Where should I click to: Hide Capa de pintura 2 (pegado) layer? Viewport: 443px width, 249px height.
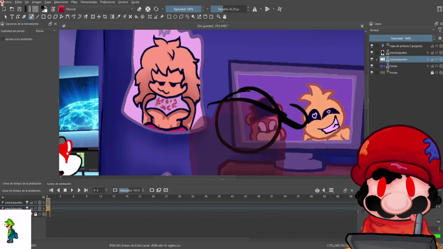click(x=372, y=46)
